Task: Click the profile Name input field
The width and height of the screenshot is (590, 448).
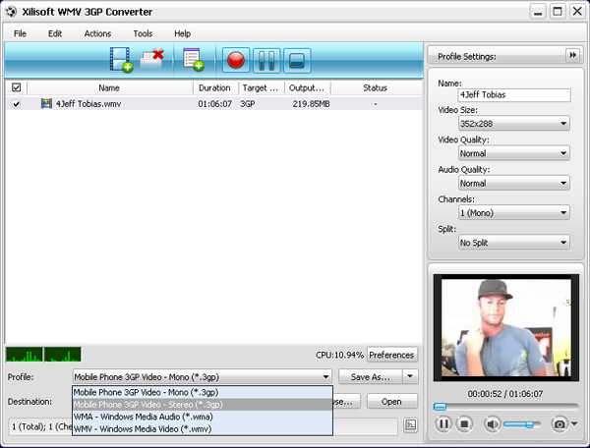Action: click(x=514, y=94)
